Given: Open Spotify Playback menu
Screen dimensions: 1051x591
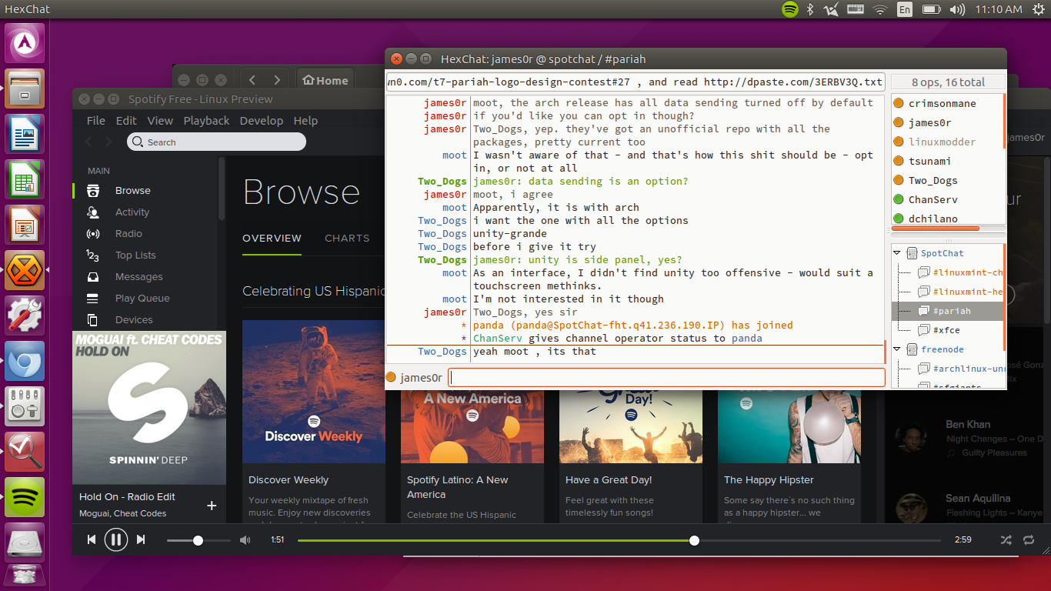Looking at the screenshot, I should 206,121.
